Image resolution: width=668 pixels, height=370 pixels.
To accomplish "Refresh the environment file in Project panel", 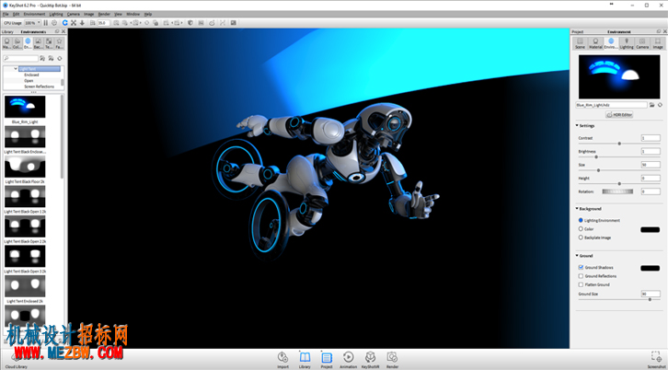I will (660, 105).
